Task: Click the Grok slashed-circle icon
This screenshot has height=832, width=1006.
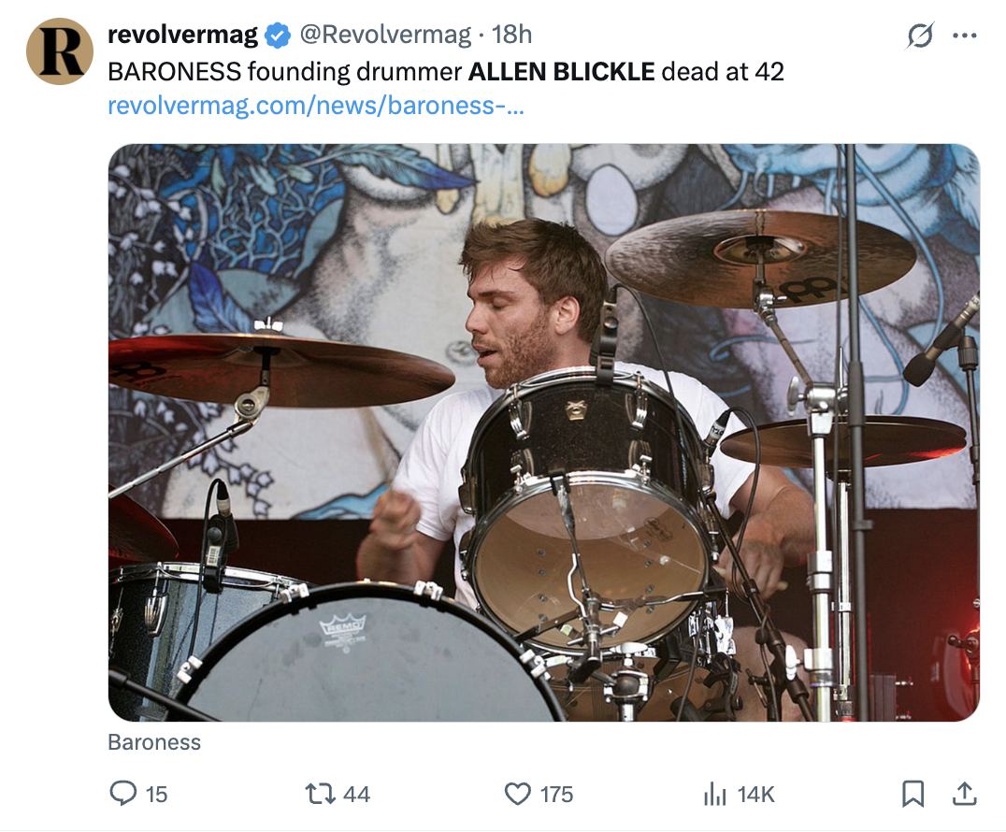Action: tap(920, 36)
